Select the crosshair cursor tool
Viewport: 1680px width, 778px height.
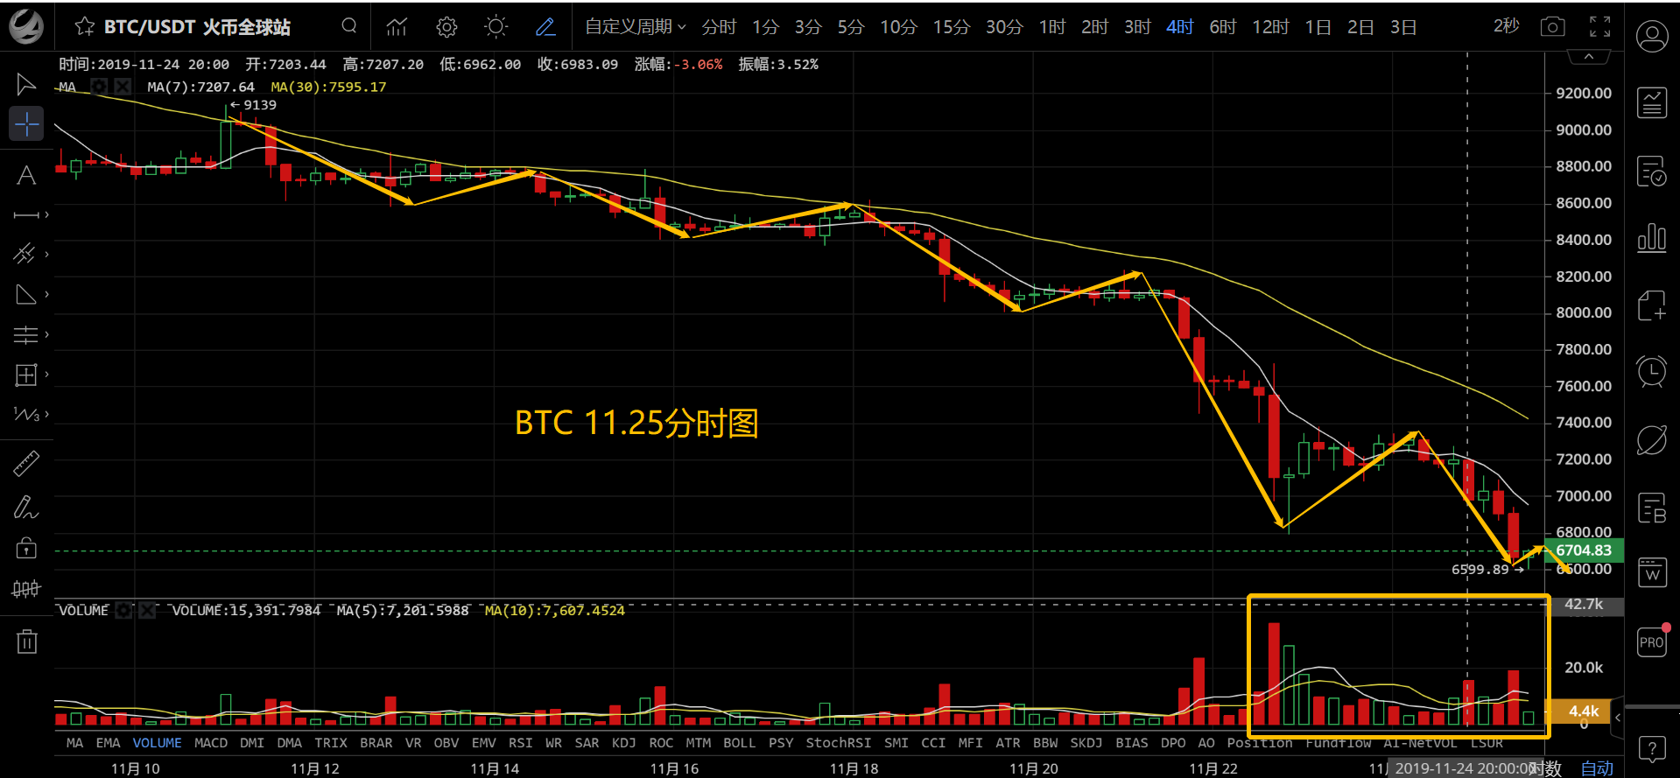[26, 124]
